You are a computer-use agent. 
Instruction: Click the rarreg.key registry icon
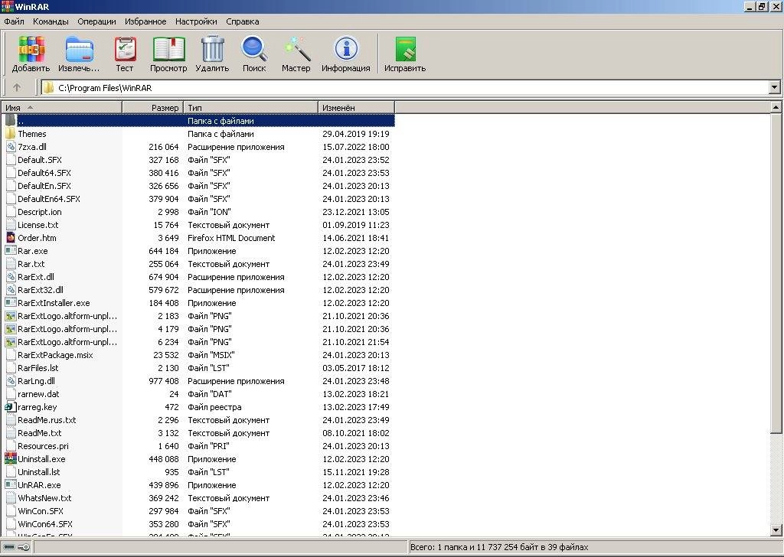point(11,406)
